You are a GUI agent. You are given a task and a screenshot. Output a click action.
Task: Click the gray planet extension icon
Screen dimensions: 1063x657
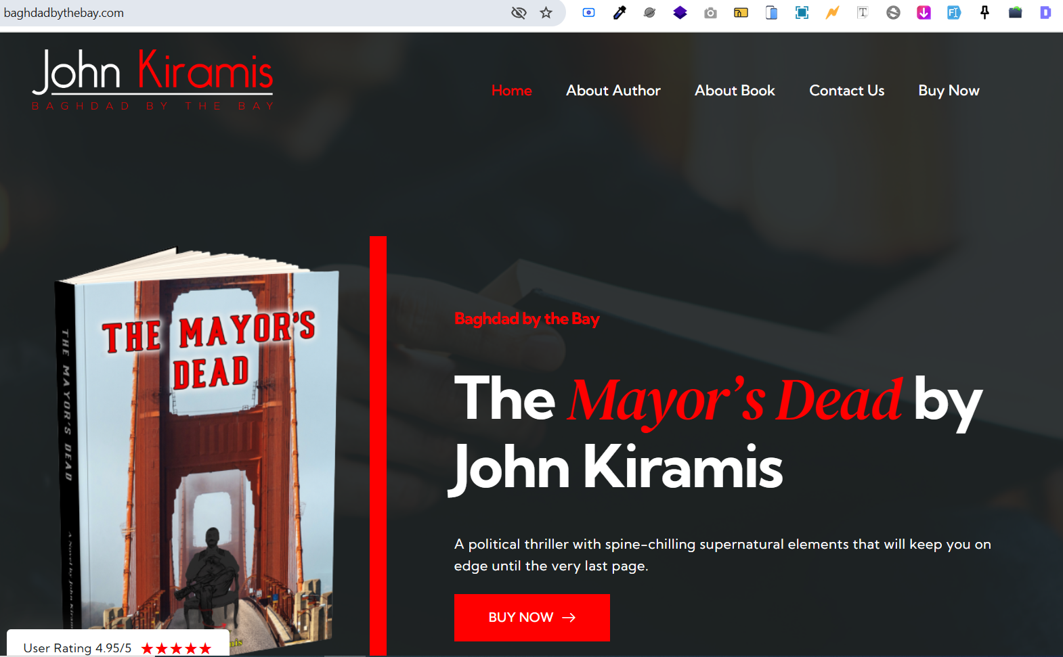point(649,13)
